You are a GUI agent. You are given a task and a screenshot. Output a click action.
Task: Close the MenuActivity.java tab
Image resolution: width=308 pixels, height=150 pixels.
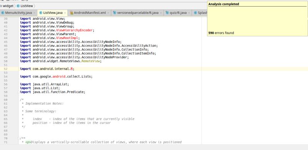click(x=34, y=13)
